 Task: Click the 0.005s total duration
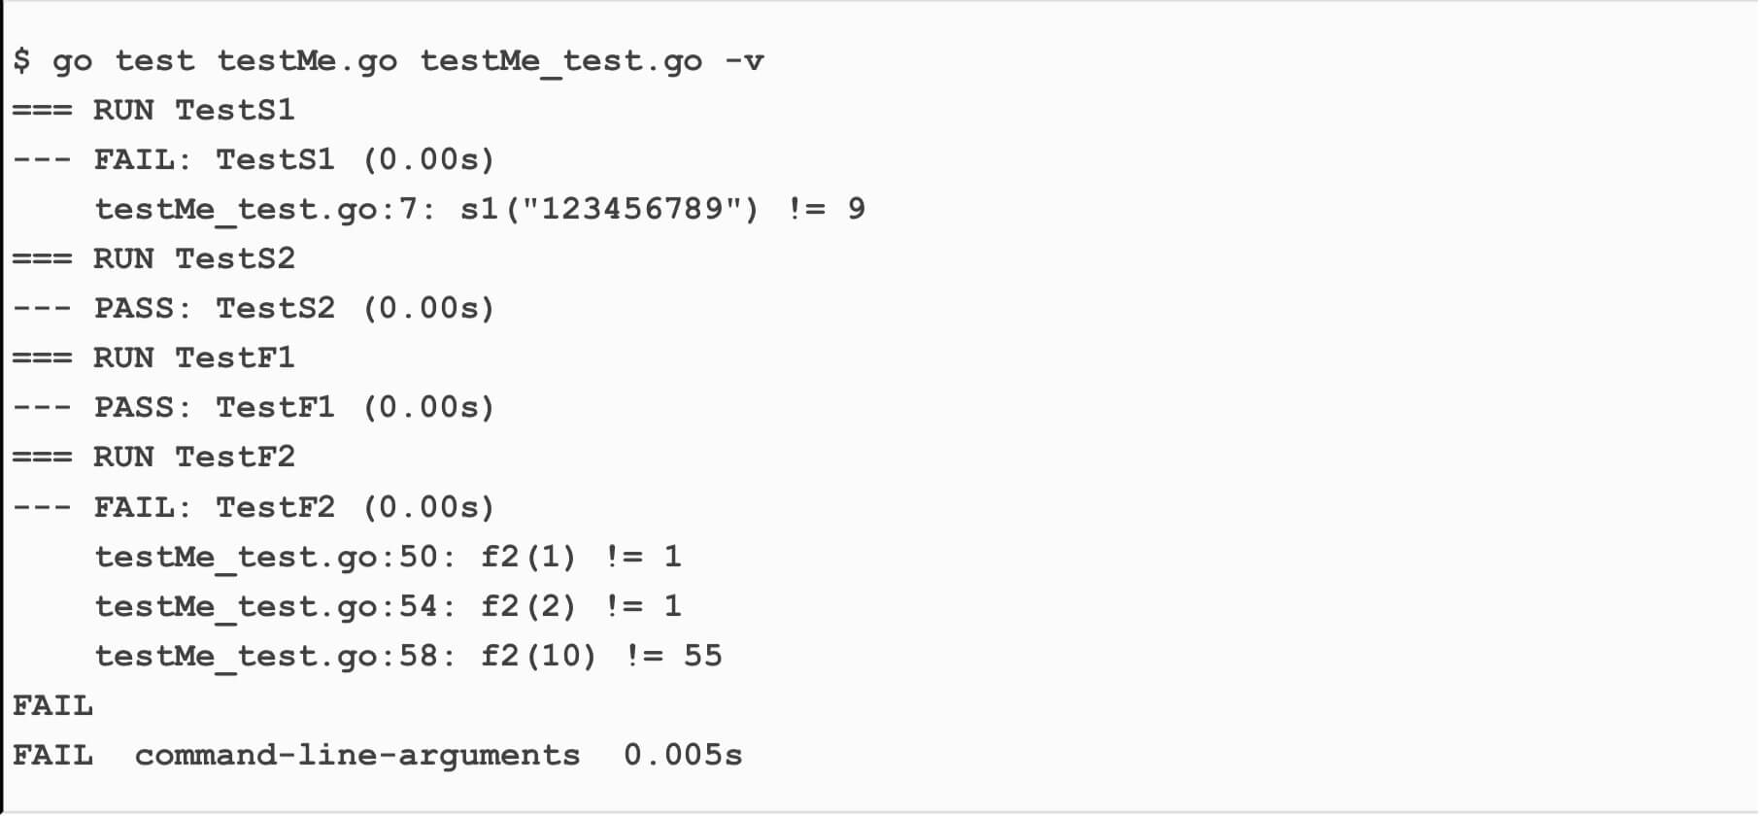[x=683, y=756]
